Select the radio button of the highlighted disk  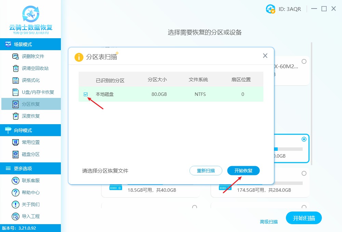tap(304, 139)
